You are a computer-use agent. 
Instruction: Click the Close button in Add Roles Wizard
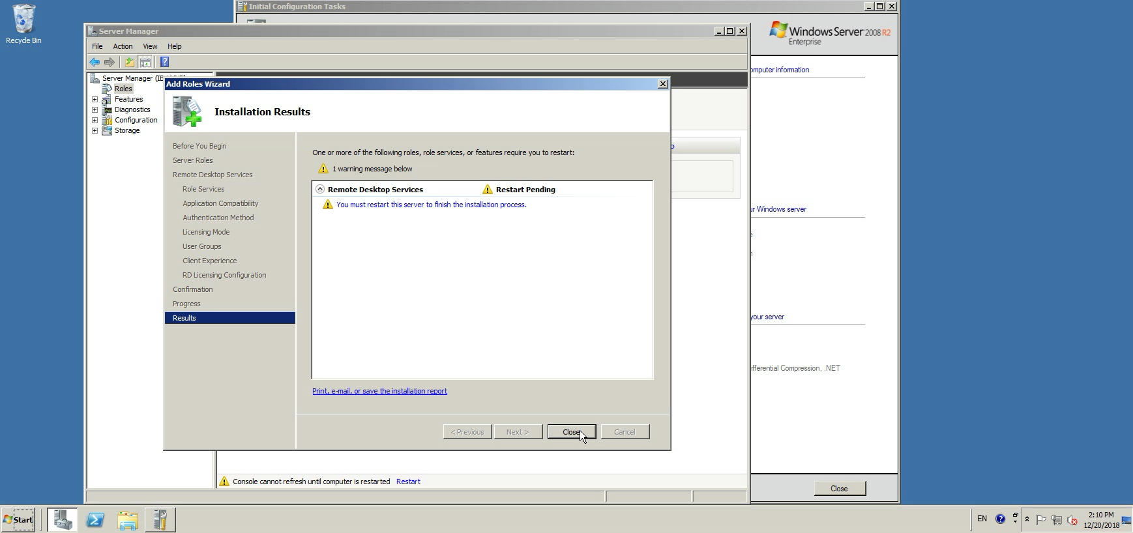point(572,432)
